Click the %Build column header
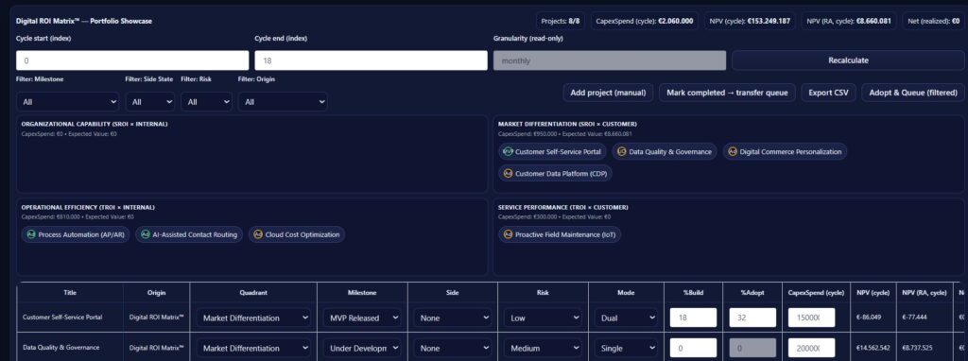968x361 pixels. tap(693, 293)
